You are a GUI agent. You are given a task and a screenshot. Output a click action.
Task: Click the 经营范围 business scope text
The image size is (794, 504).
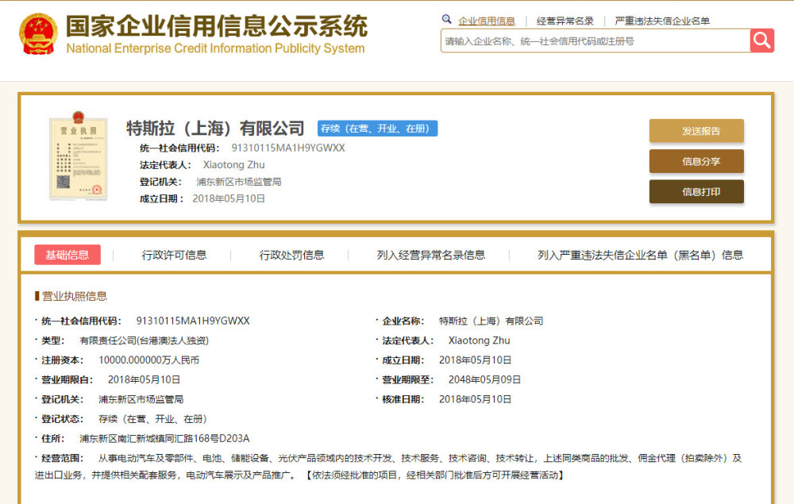[388, 467]
